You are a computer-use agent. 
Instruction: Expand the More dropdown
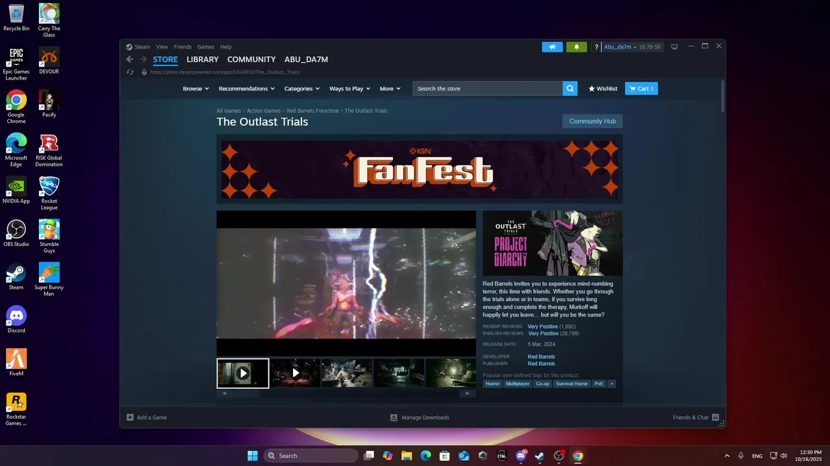click(390, 89)
